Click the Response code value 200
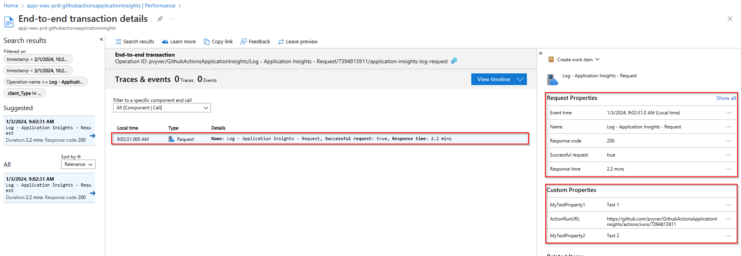Screen dimensions: 741x256 [x=611, y=141]
